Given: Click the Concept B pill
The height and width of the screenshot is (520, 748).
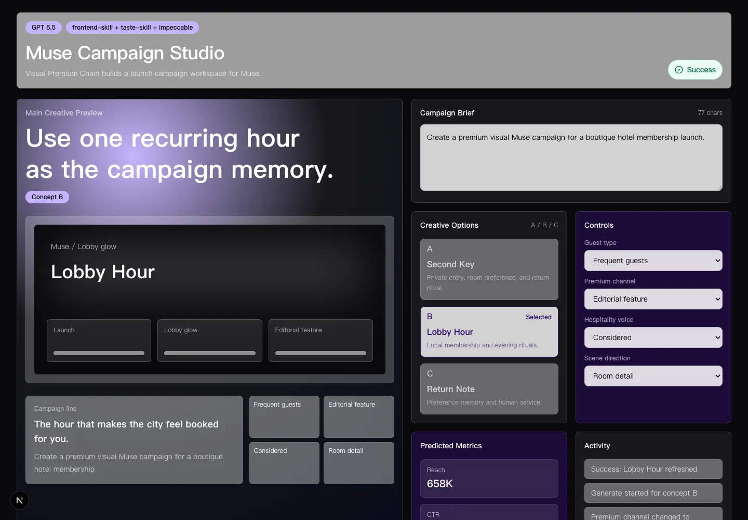Looking at the screenshot, I should [x=47, y=197].
